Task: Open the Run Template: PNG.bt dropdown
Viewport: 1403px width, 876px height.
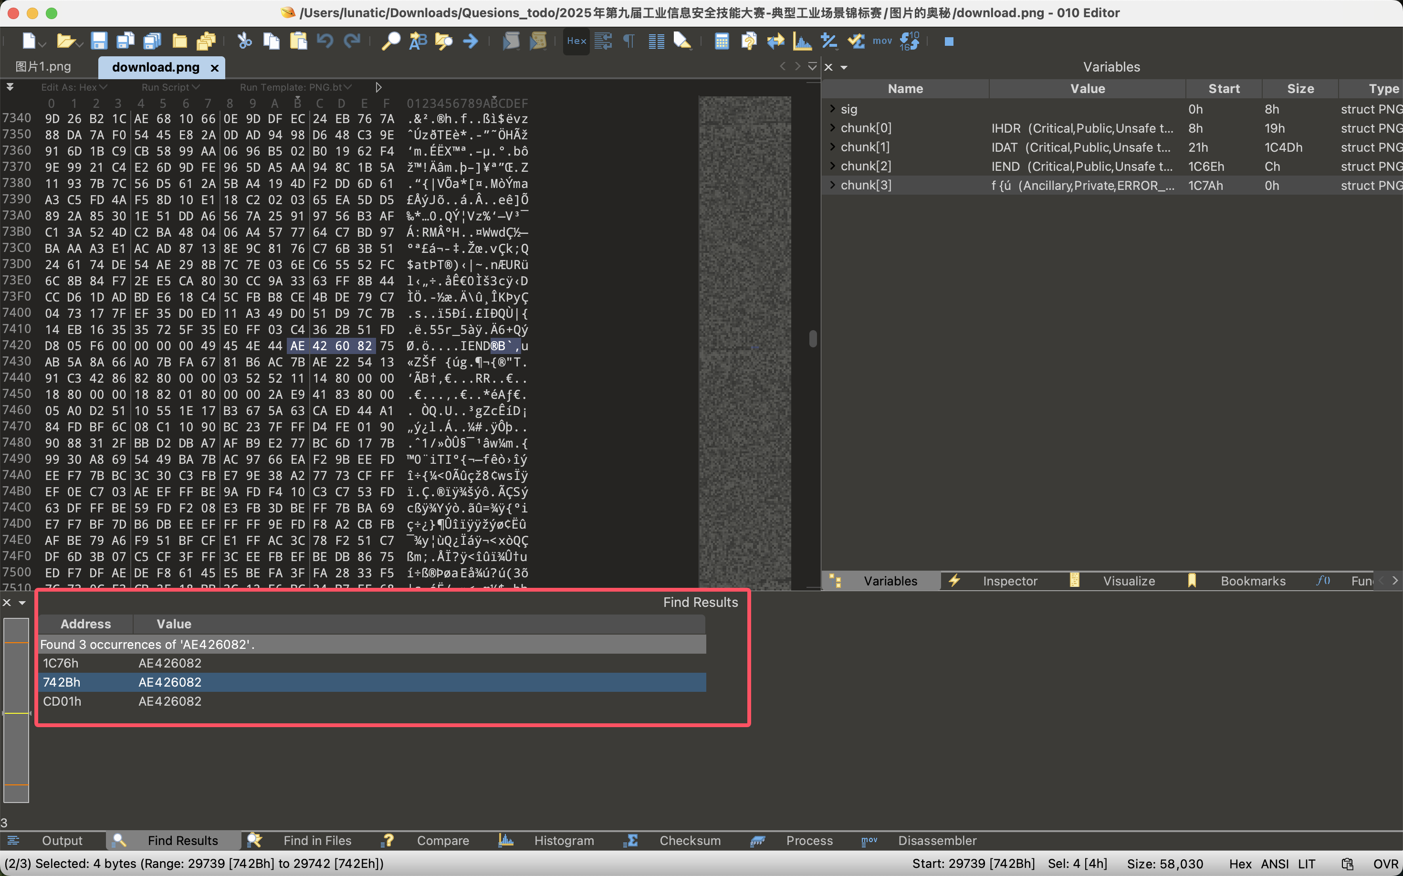Action: pos(295,87)
